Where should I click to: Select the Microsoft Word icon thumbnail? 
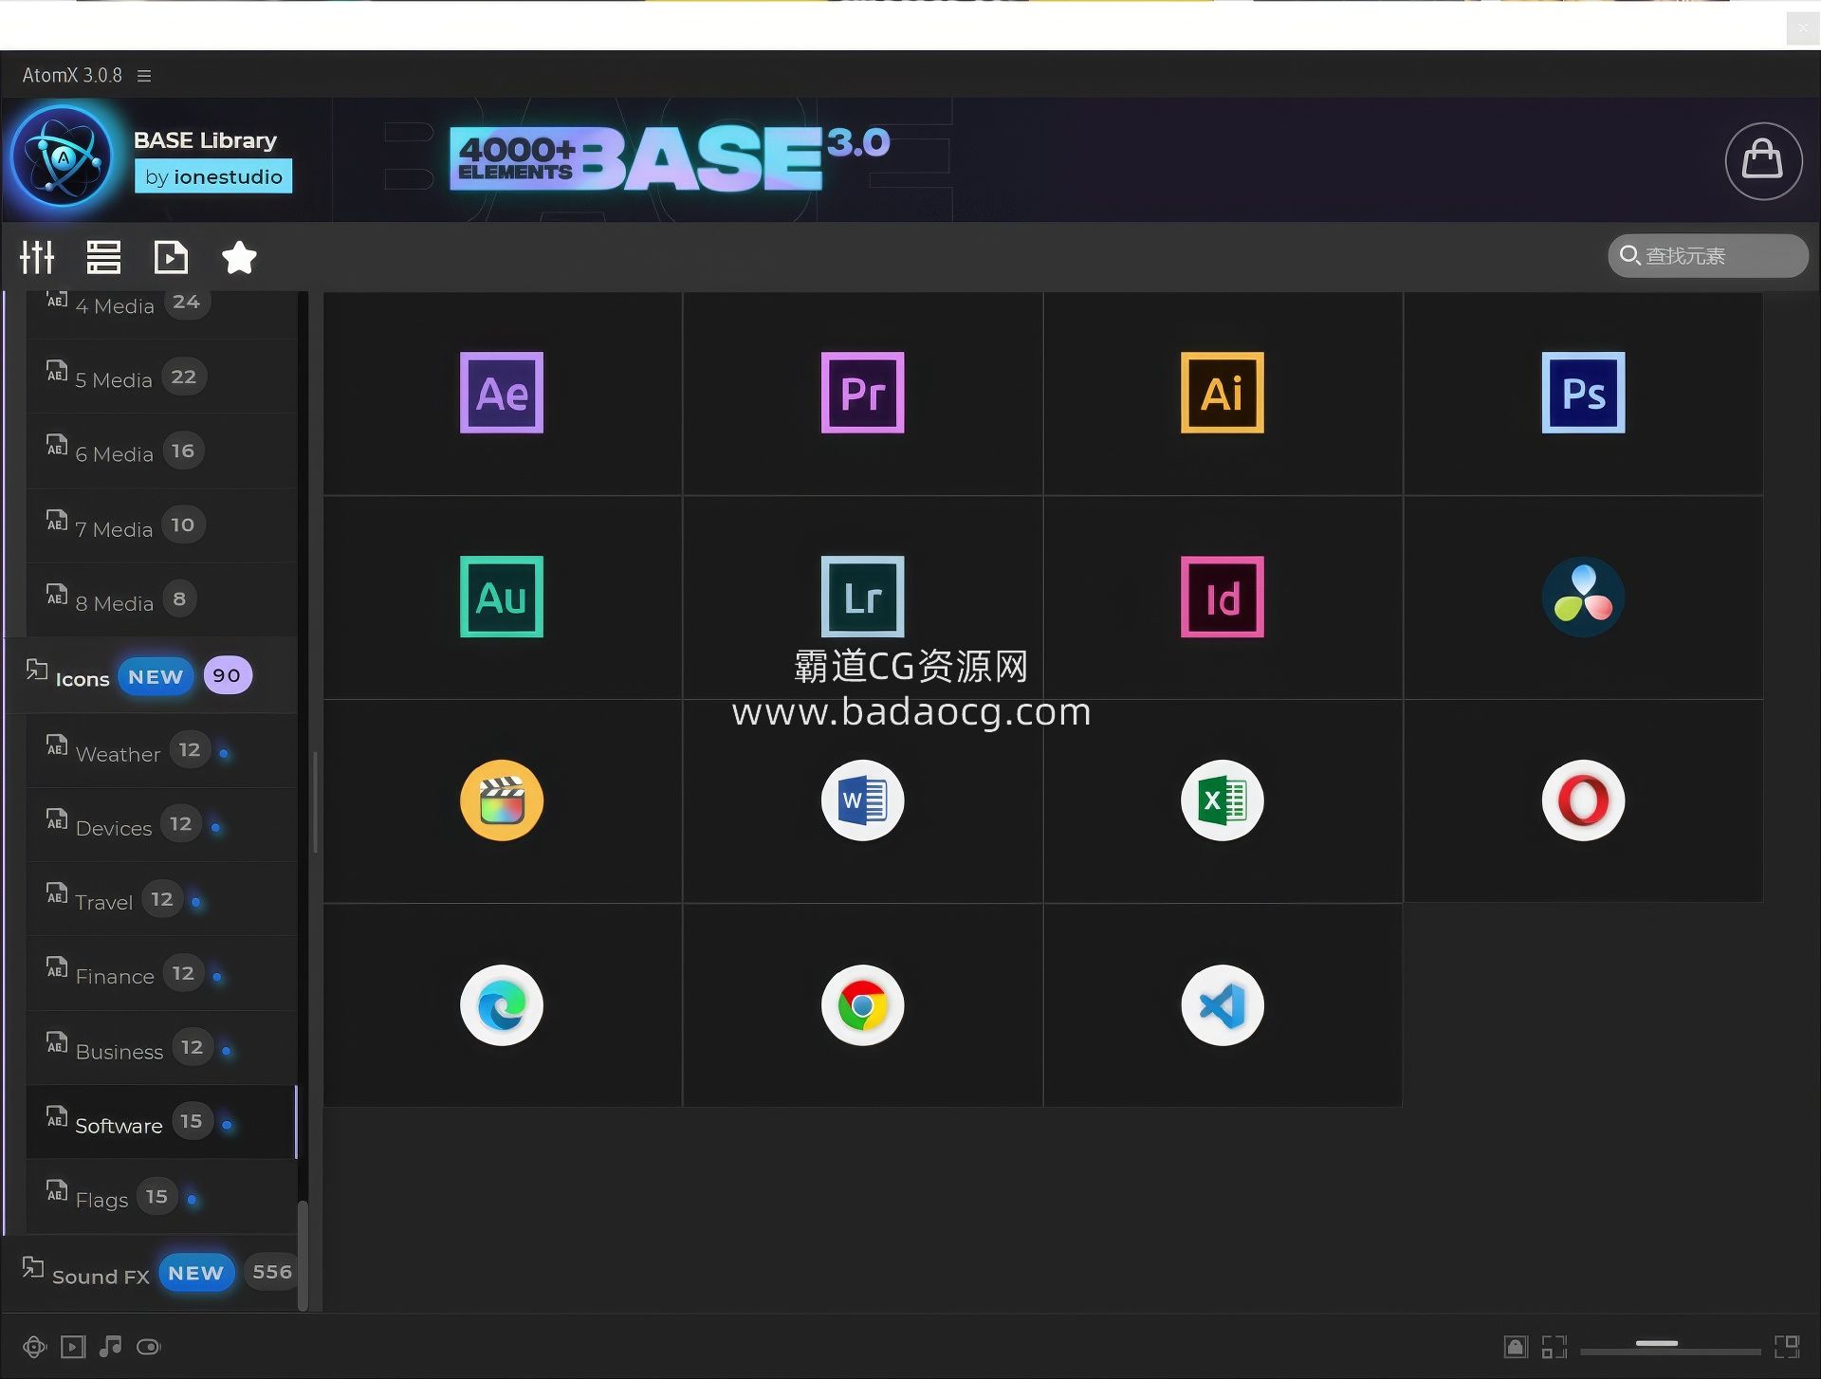[862, 800]
